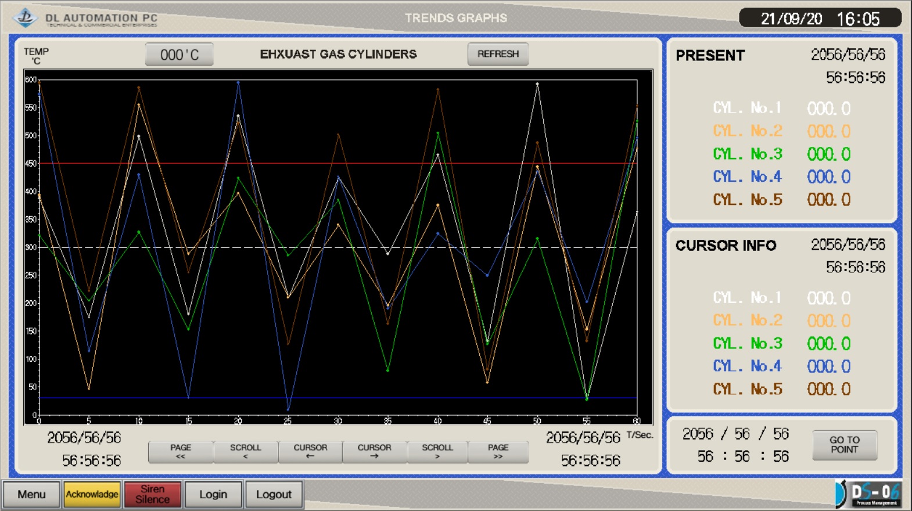Click the Login button

(x=213, y=494)
